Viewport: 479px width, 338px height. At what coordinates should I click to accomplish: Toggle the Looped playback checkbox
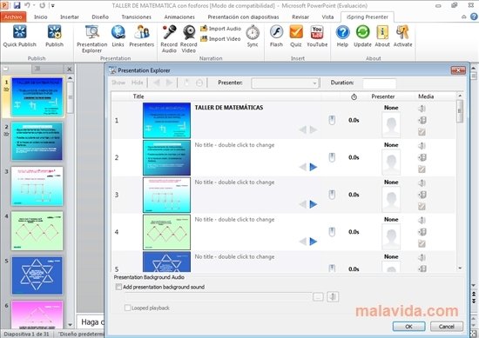coord(127,308)
